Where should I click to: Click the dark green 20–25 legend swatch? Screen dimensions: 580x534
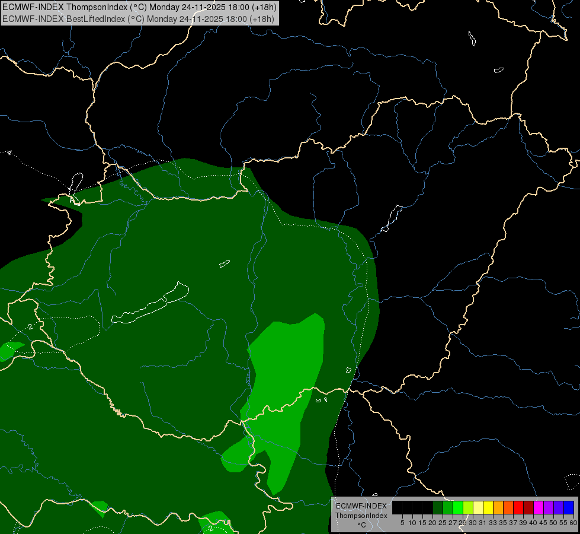[438, 507]
